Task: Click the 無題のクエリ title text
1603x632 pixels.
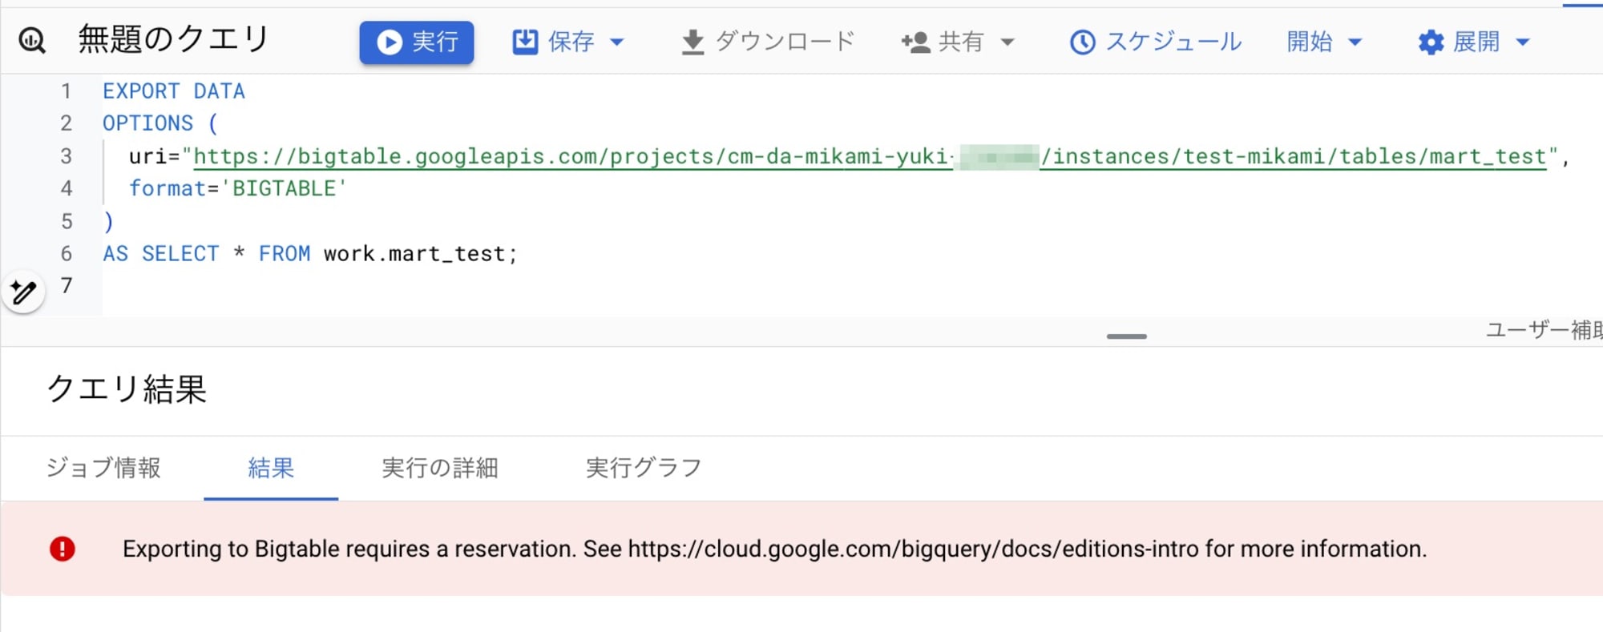Action: coord(173,39)
